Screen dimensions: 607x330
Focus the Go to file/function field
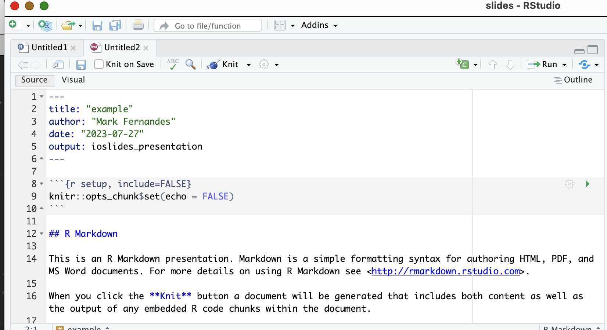pyautogui.click(x=208, y=26)
